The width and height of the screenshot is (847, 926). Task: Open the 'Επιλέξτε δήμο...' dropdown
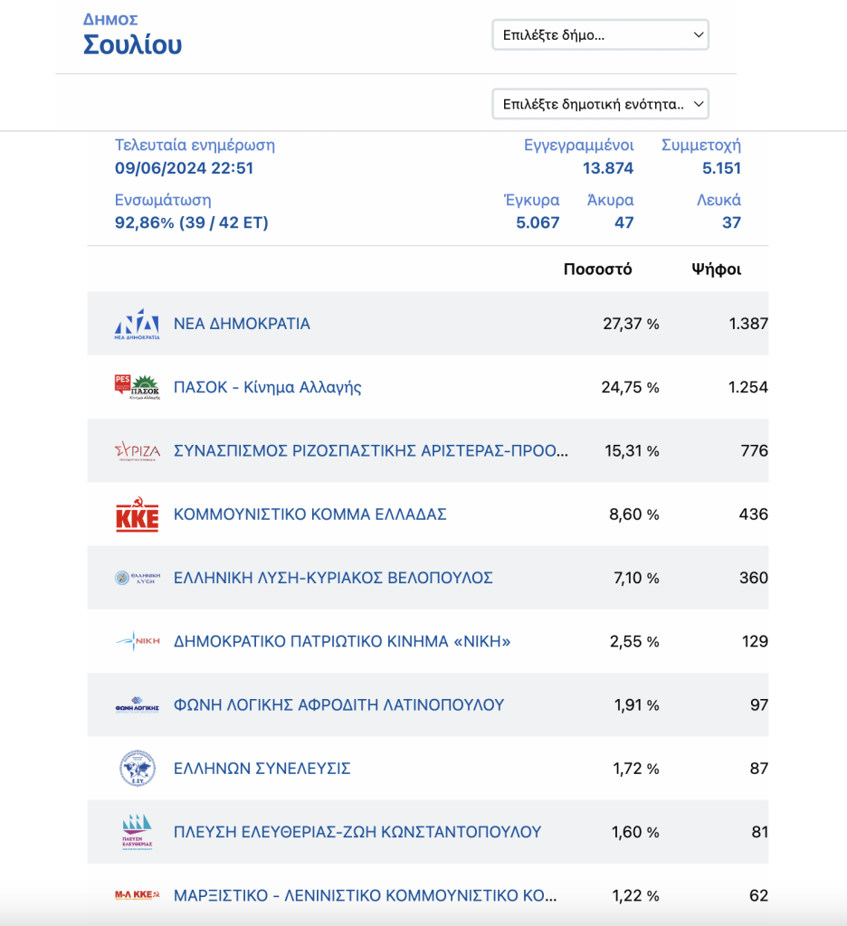[600, 35]
